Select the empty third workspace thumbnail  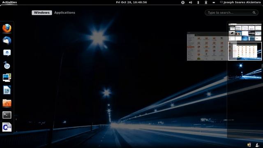click(245, 70)
